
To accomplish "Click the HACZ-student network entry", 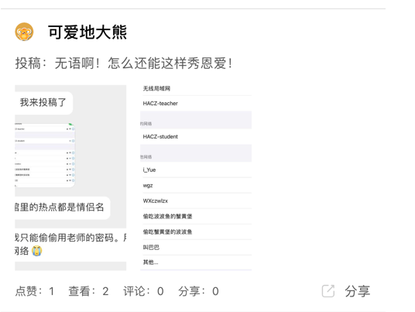I will [196, 136].
